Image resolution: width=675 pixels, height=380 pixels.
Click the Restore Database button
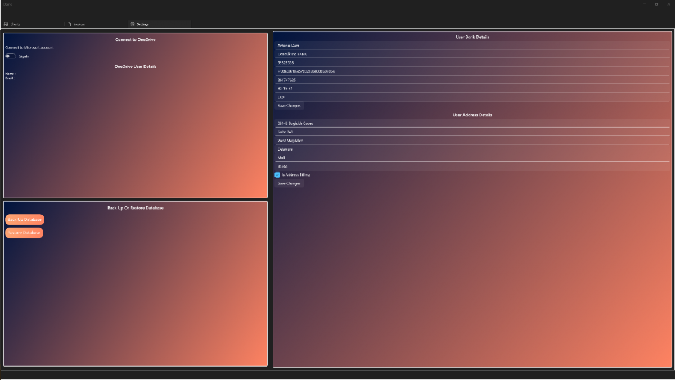tap(24, 233)
